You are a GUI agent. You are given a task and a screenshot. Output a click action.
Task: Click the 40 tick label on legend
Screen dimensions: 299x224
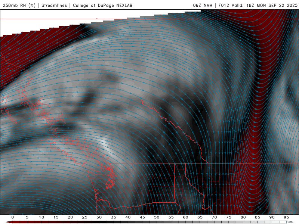(x=128, y=217)
